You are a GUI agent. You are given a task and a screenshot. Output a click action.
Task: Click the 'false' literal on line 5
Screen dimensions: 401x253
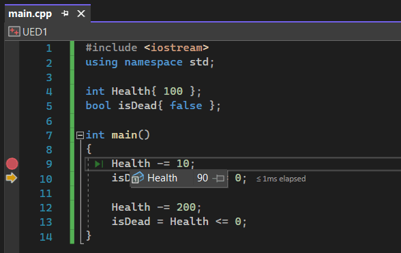click(x=186, y=106)
